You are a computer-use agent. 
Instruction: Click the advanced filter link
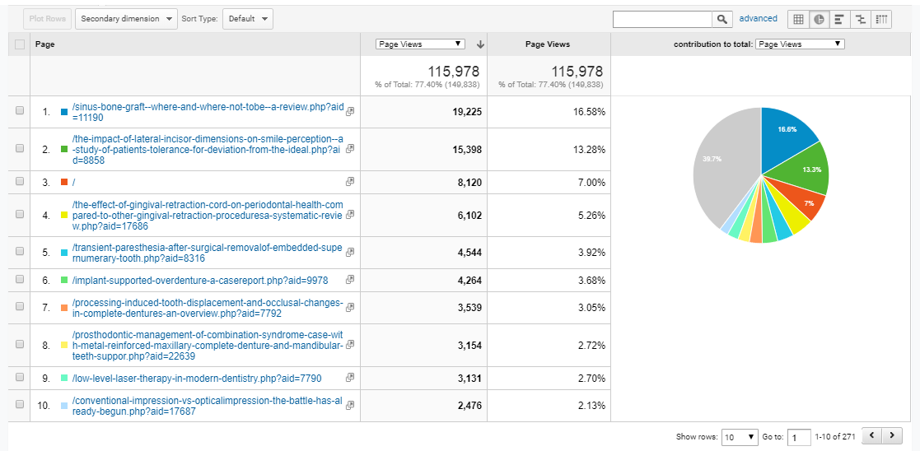click(x=758, y=18)
